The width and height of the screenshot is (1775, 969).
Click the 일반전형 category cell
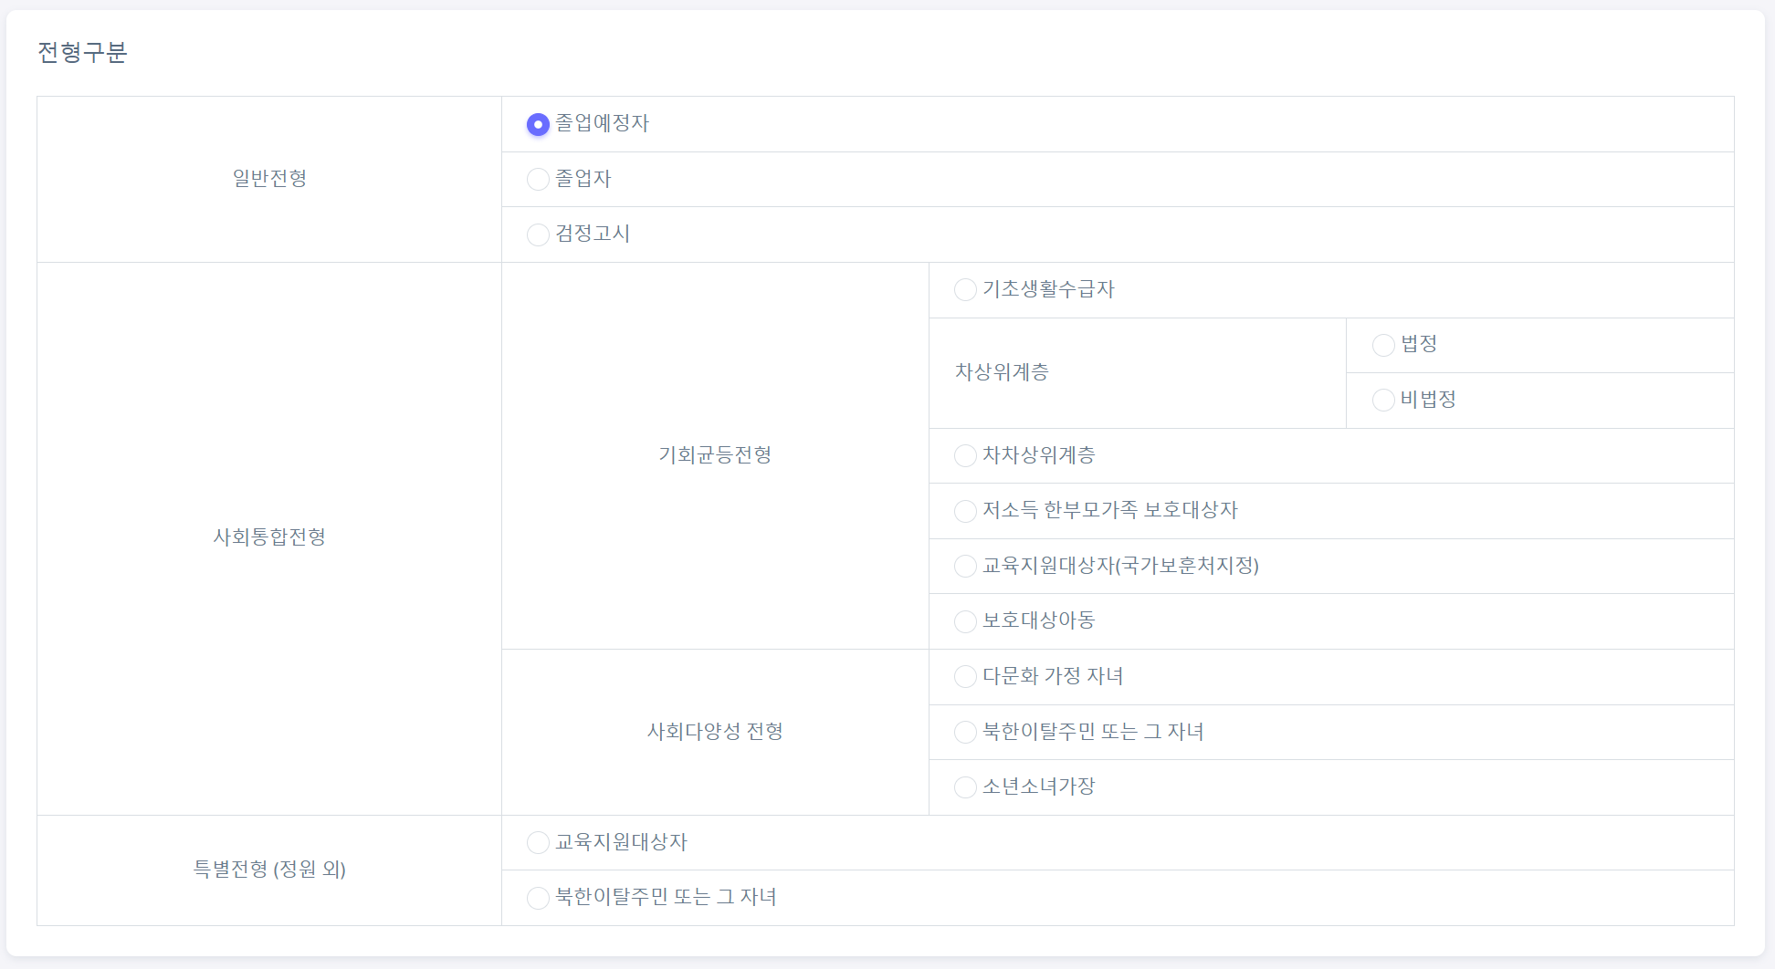[x=269, y=179]
